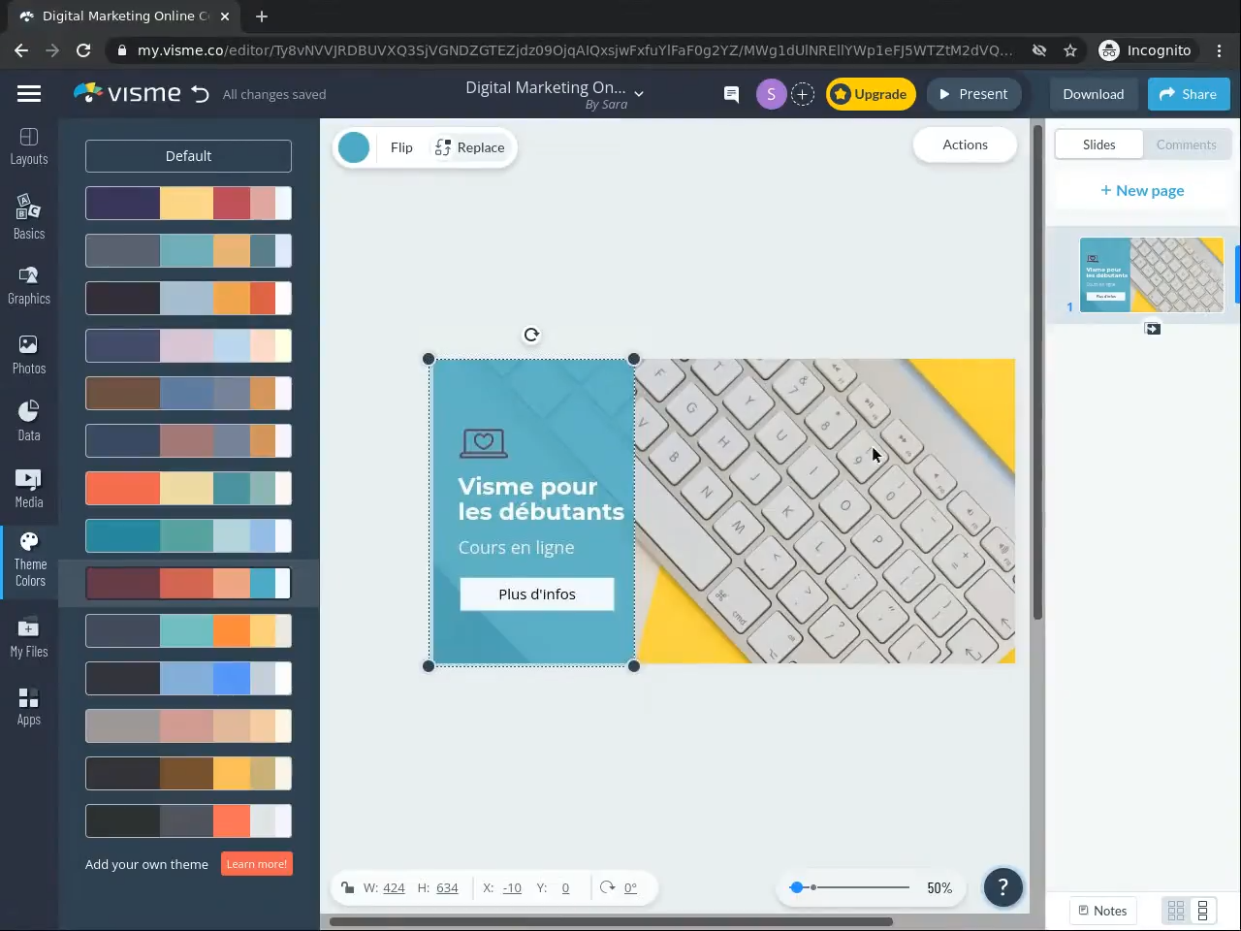
Task: Click the rotation angle icon in the bottom bar
Action: pyautogui.click(x=608, y=887)
